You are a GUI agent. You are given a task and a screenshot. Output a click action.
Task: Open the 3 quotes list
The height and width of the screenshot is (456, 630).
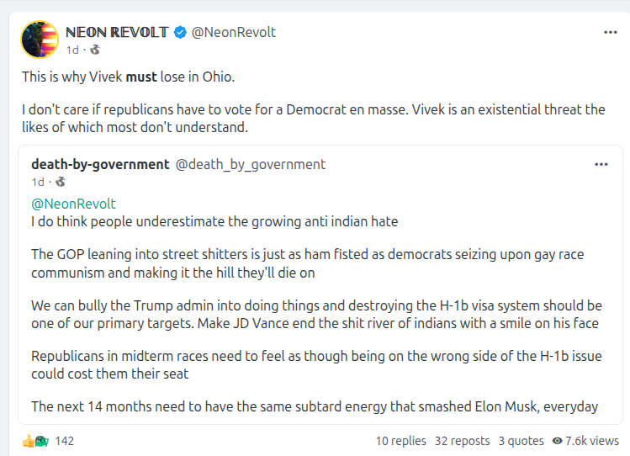pyautogui.click(x=521, y=441)
